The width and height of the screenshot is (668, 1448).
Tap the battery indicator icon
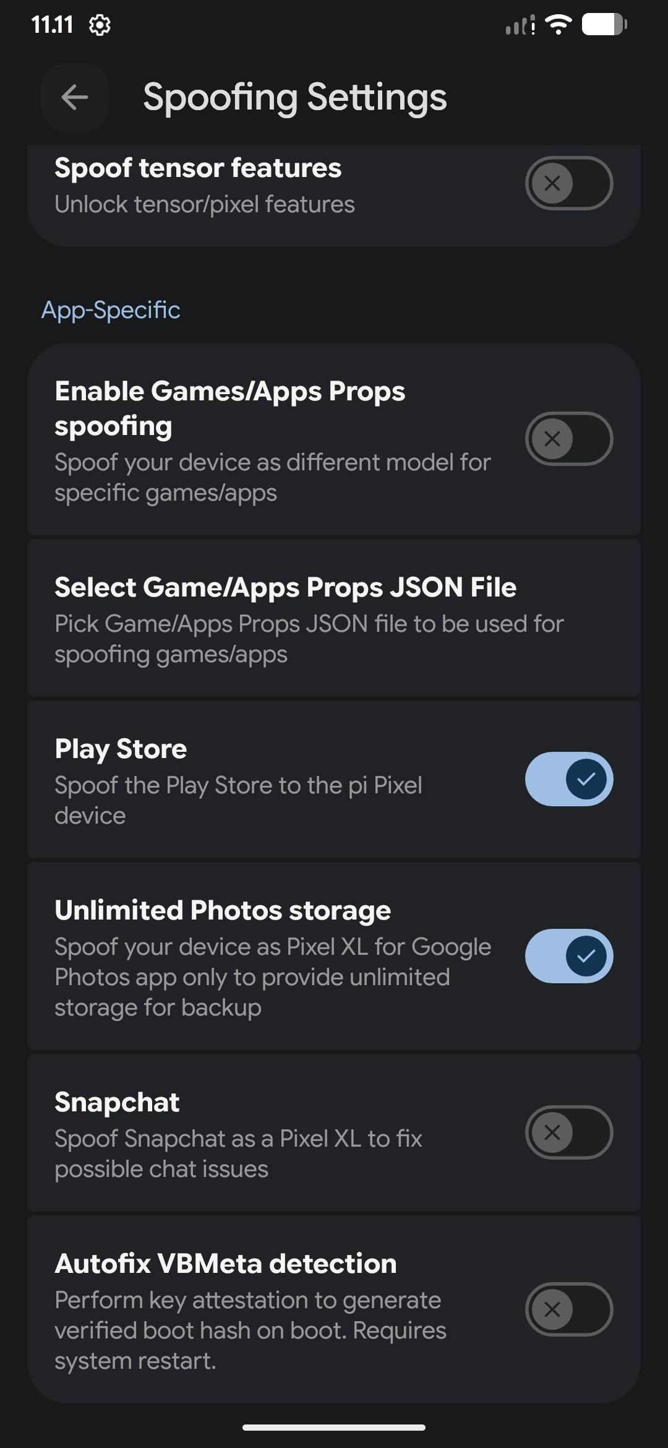[604, 25]
